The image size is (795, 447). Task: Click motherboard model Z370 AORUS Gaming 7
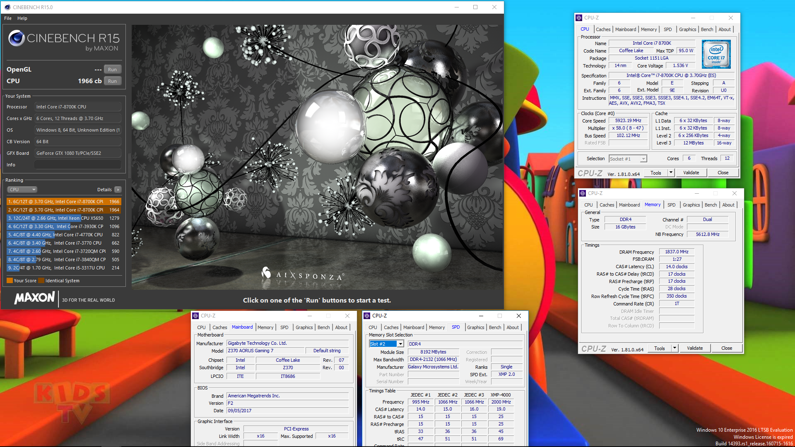point(265,351)
